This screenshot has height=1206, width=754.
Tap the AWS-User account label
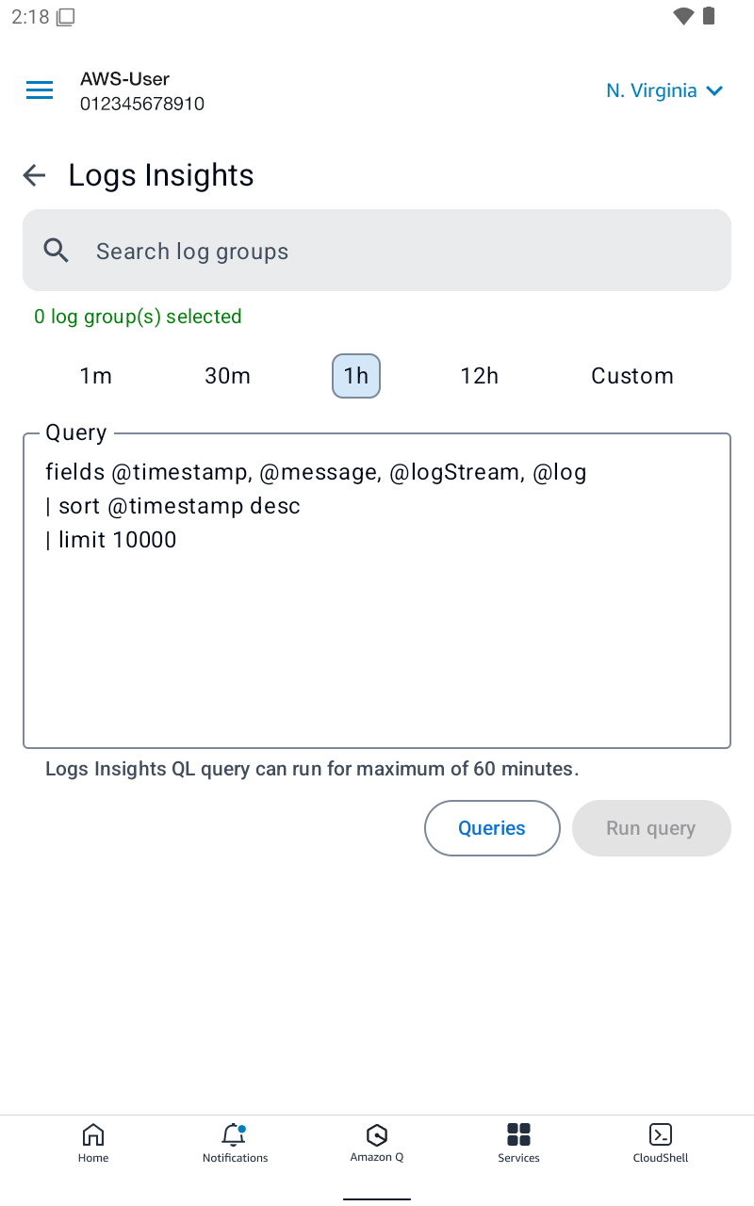125,79
